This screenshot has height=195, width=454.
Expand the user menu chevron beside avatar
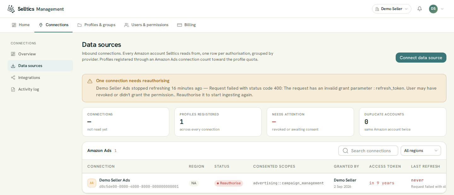coord(442,9)
